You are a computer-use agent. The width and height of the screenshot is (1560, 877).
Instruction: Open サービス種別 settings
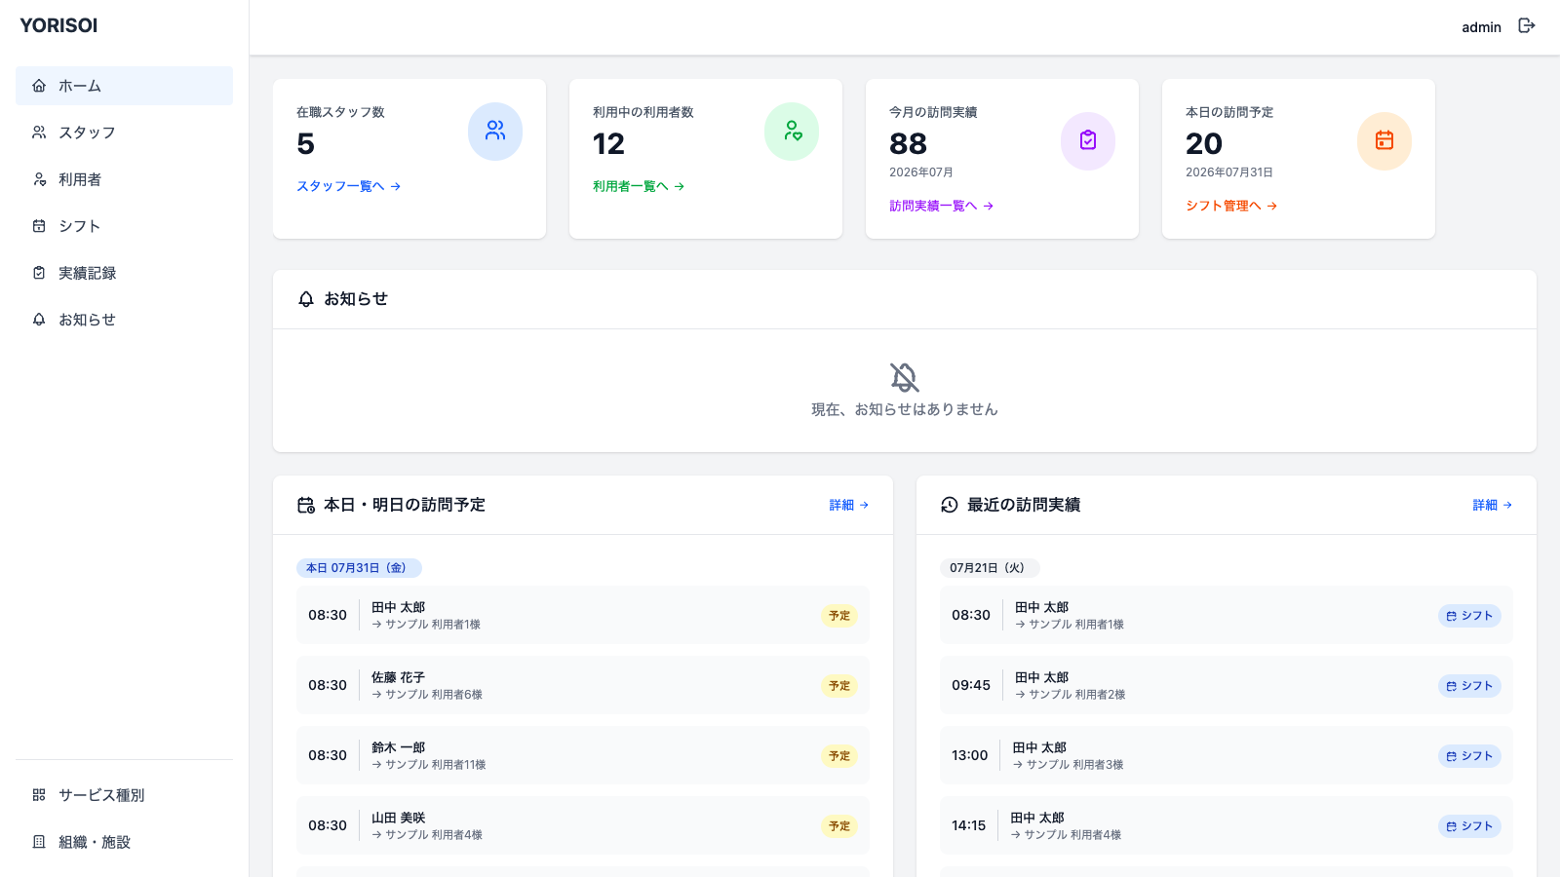pyautogui.click(x=124, y=795)
